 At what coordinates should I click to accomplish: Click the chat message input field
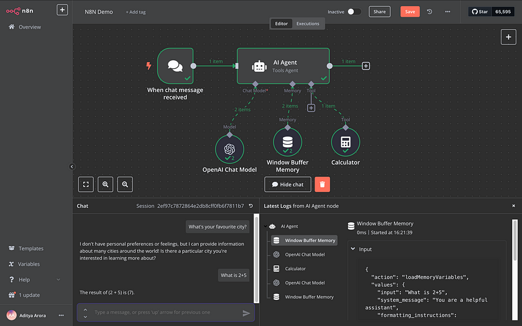(x=165, y=312)
